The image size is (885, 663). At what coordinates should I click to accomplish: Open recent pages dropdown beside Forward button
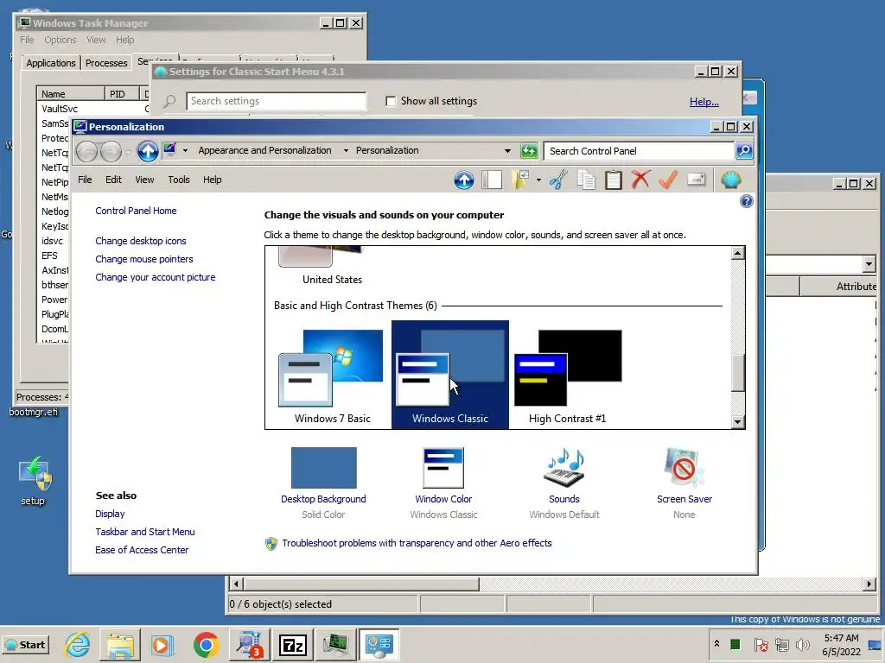[128, 152]
